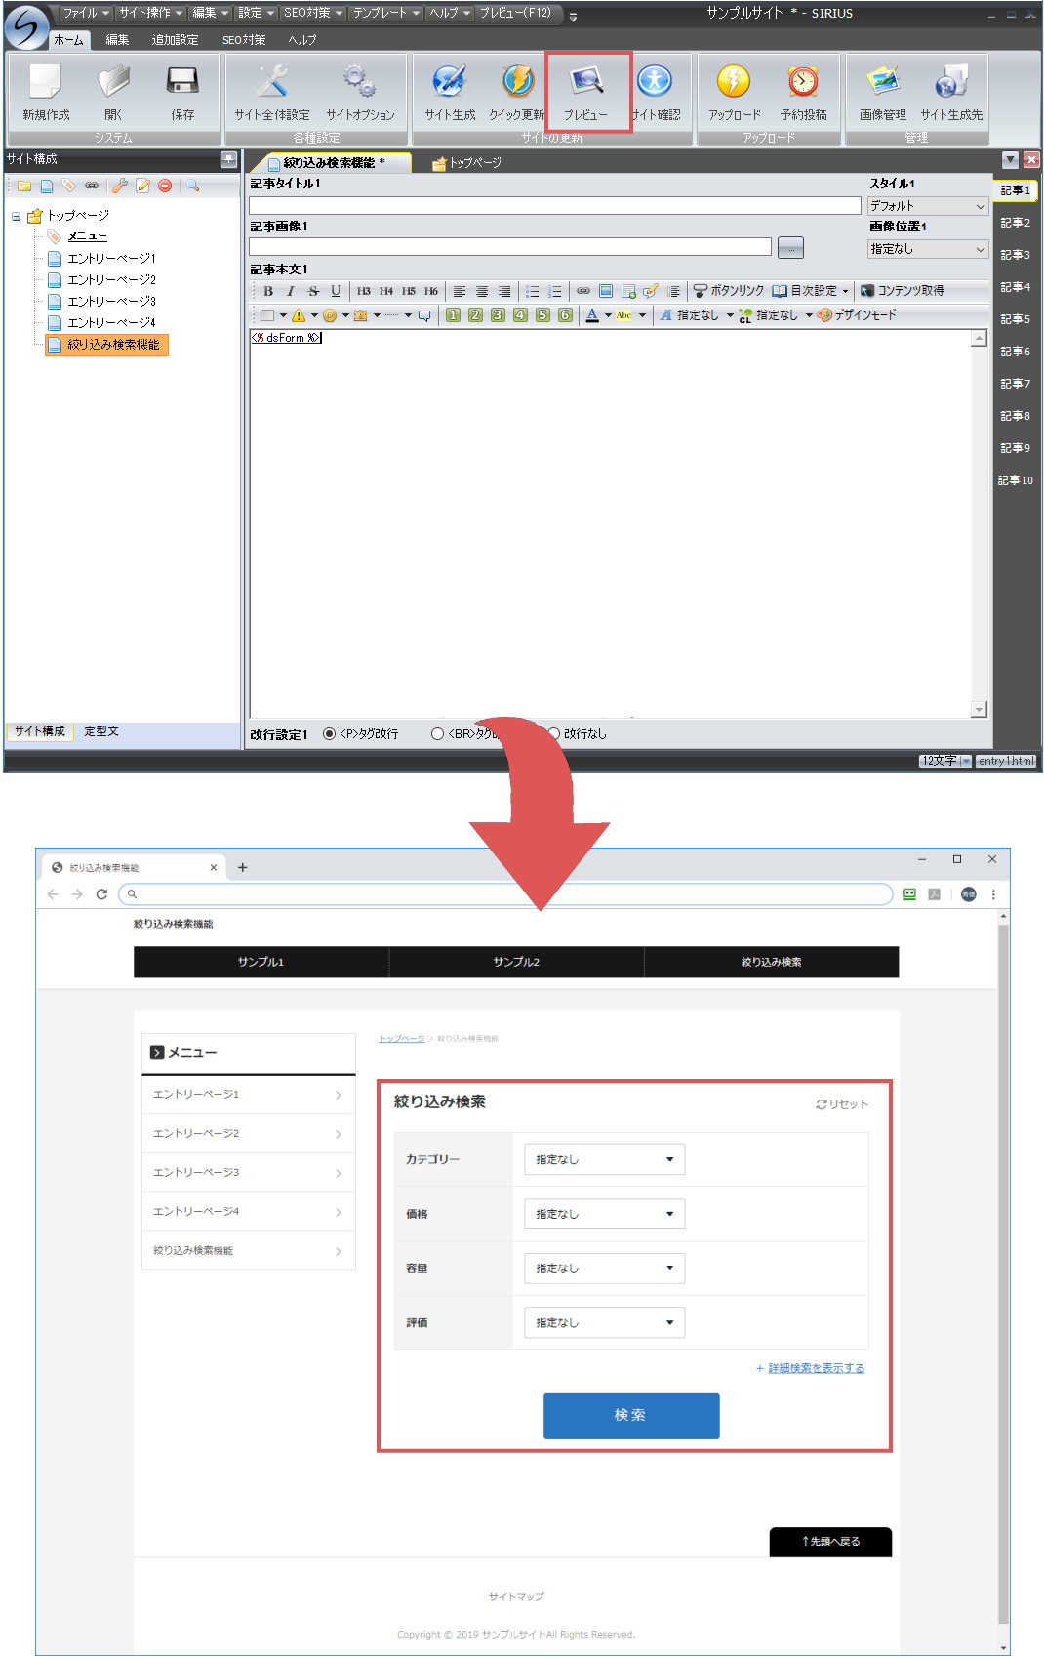The height and width of the screenshot is (1660, 1044).
Task: Open the スタイル1 デフォルト dropdown
Action: [927, 206]
